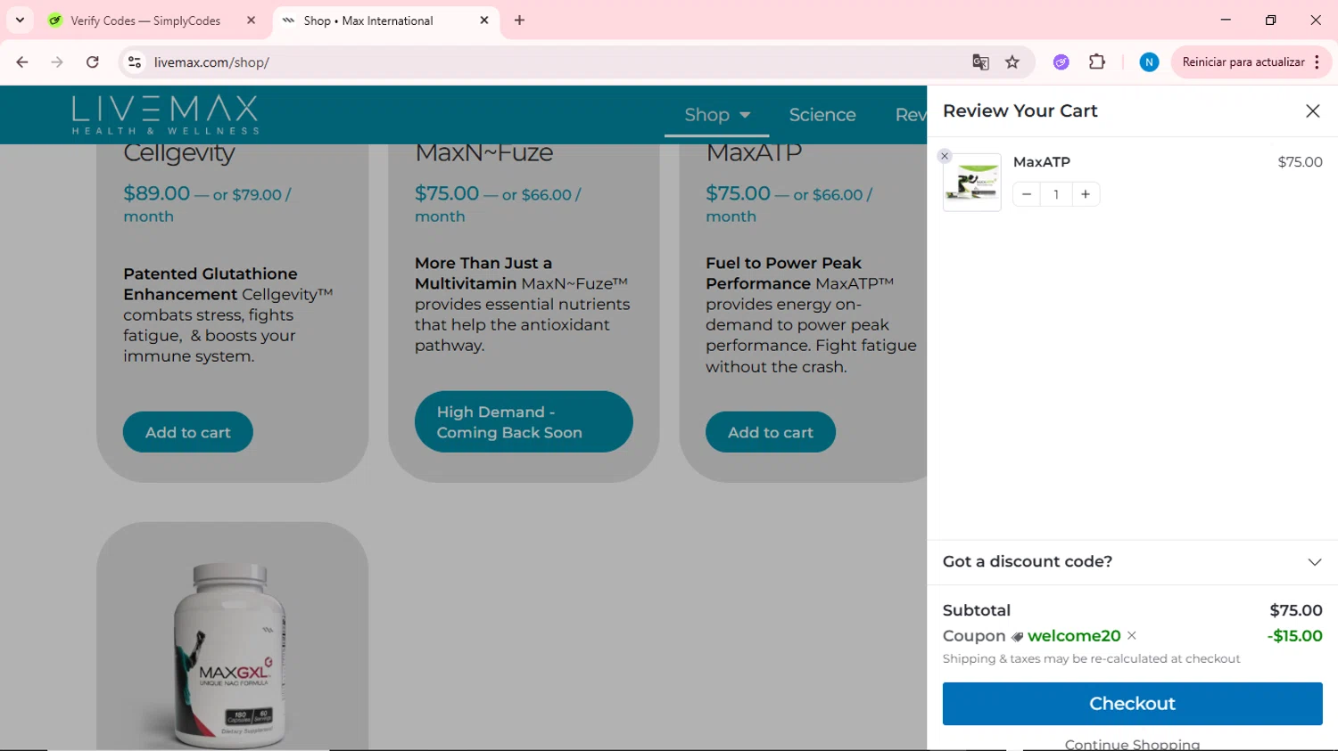This screenshot has height=751, width=1338.
Task: View site information icon in address bar
Action: pyautogui.click(x=135, y=62)
